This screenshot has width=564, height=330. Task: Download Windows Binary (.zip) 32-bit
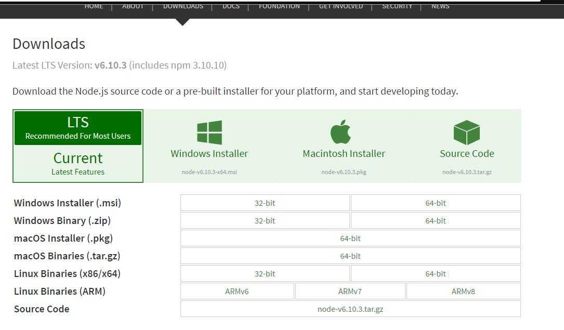[265, 220]
